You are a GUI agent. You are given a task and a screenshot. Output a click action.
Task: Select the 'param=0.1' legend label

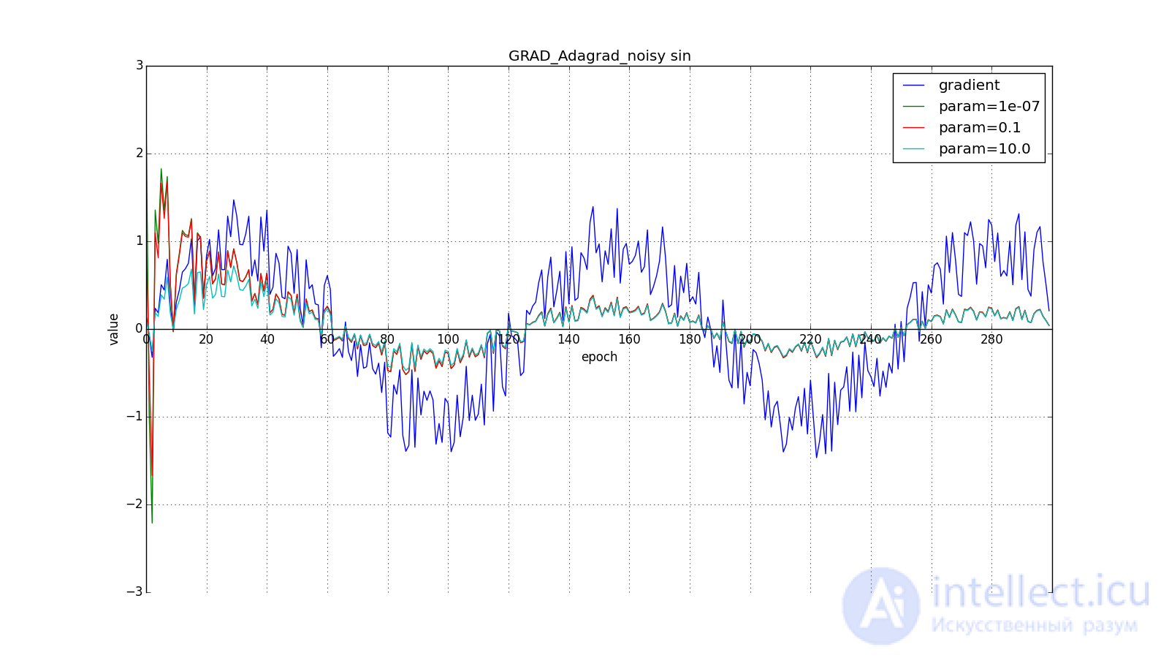tap(980, 128)
